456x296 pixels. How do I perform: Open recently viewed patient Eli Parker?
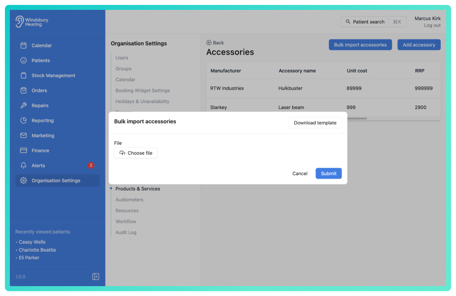pyautogui.click(x=29, y=258)
